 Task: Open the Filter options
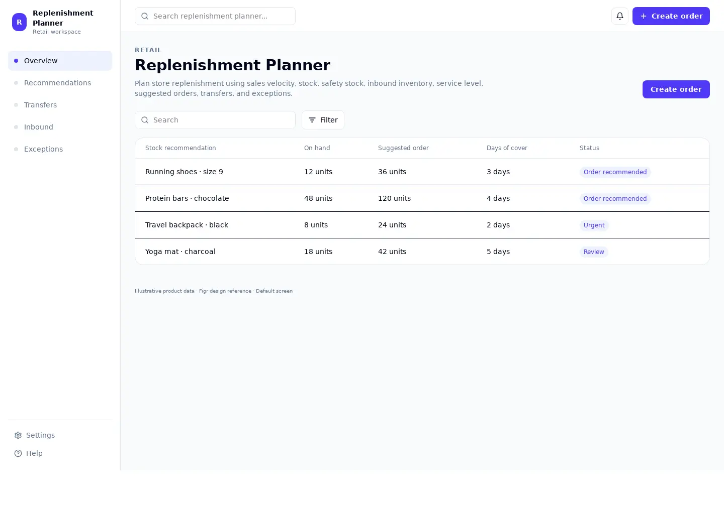pos(323,120)
